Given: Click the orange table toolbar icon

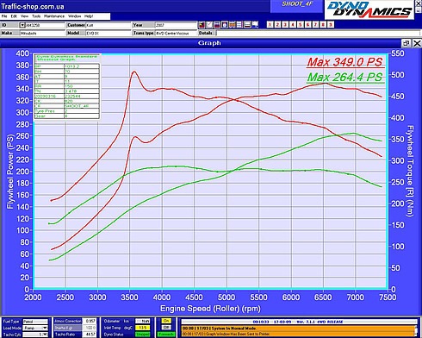Looking at the screenshot, I should click(232, 25).
